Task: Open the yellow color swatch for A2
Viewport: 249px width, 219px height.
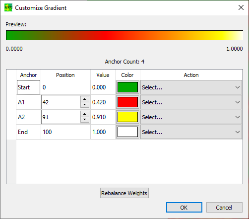Action: pyautogui.click(x=127, y=117)
